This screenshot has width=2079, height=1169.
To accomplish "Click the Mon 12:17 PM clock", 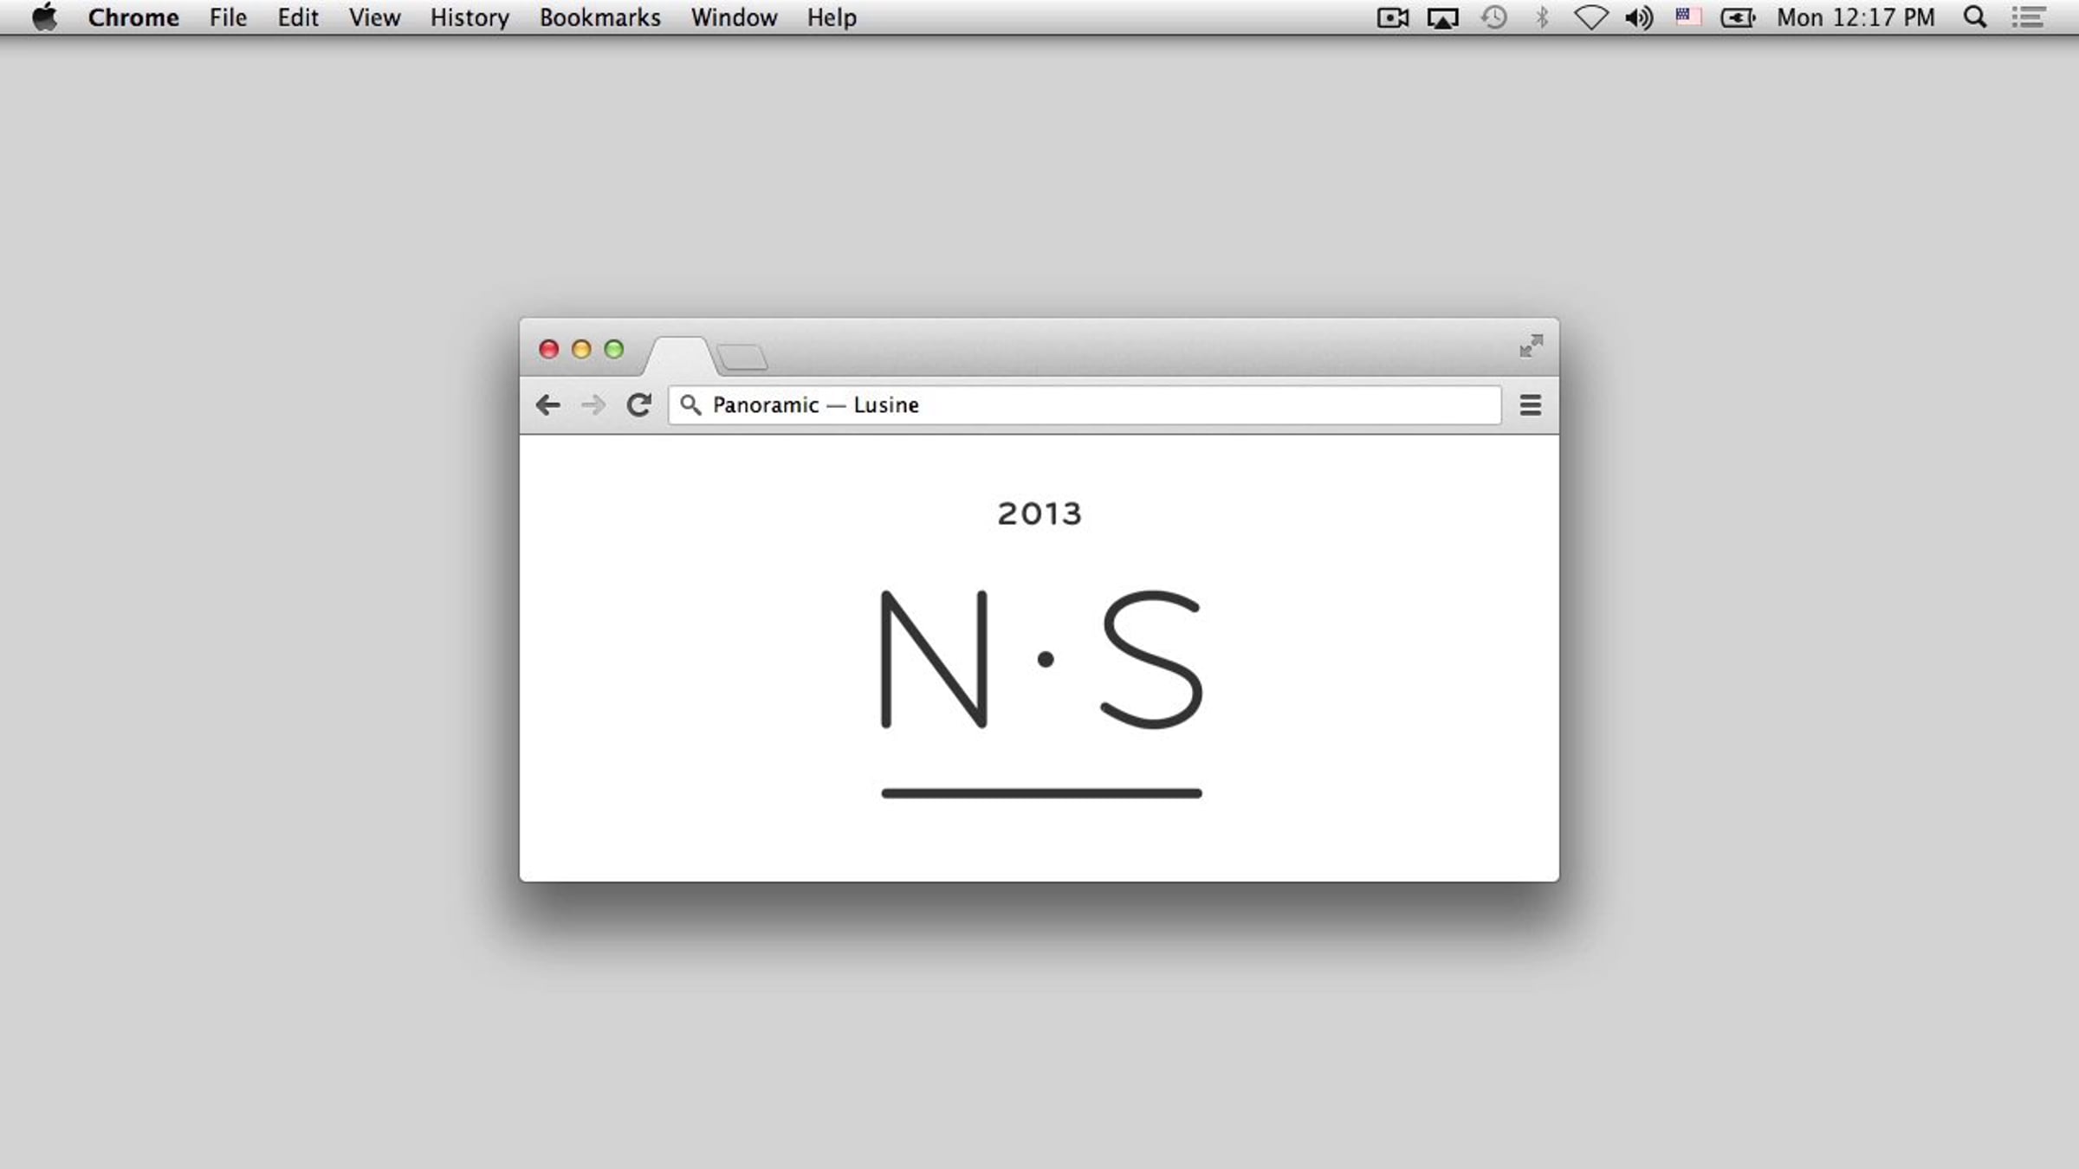I will (1856, 17).
